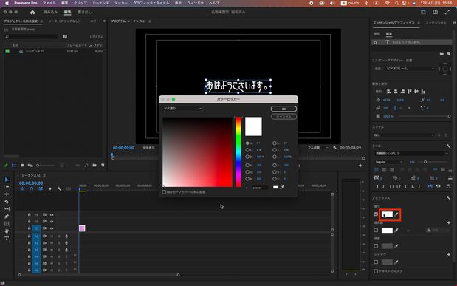Click キャンセル in the color picker
The height and width of the screenshot is (286, 457).
284,117
